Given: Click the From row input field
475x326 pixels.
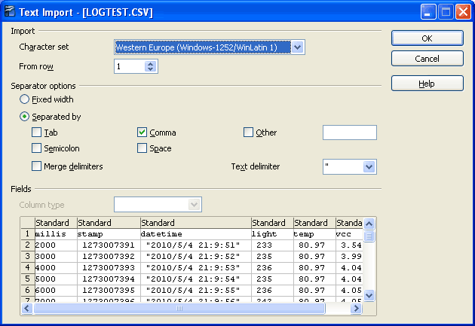Looking at the screenshot, I should 129,66.
